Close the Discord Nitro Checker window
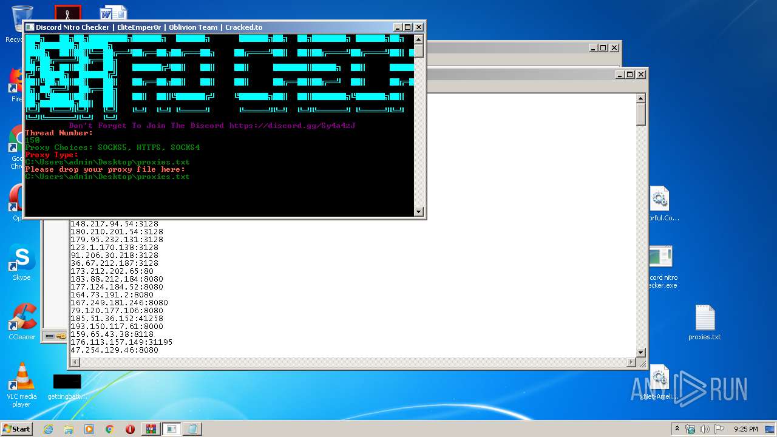The height and width of the screenshot is (437, 777). (418, 27)
